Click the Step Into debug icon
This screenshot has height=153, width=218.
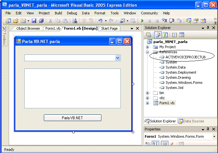pos(164,21)
